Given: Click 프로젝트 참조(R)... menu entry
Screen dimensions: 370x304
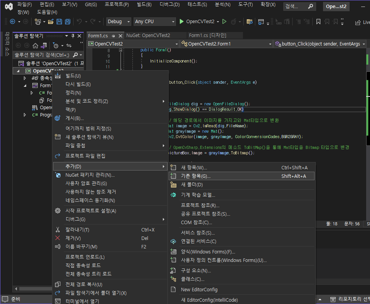Looking at the screenshot, I should [x=242, y=205].
